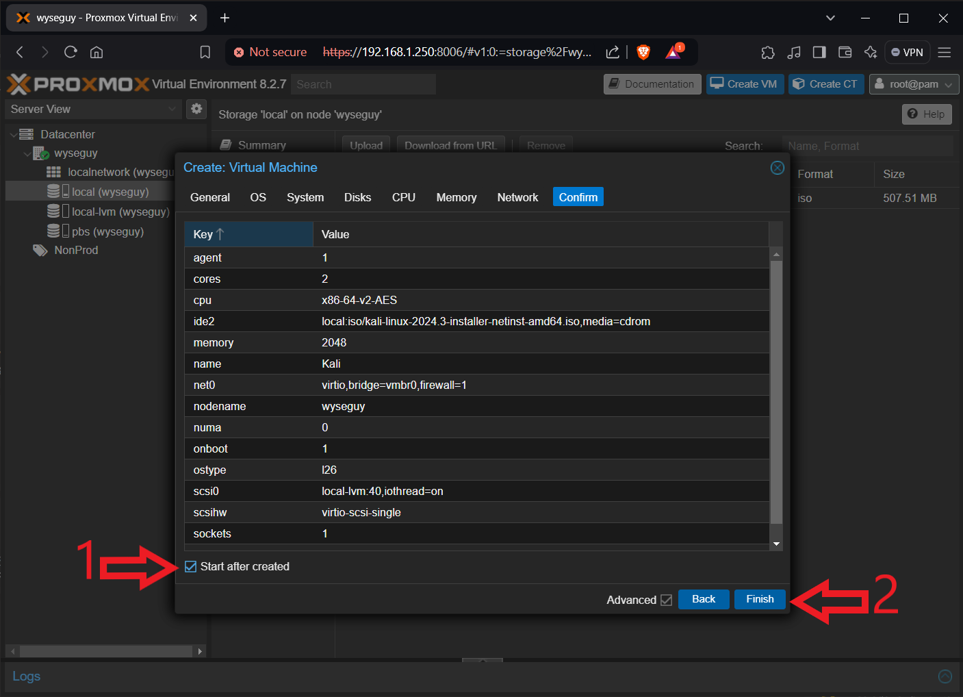Switch to the OS tab
The image size is (963, 697).
pos(258,197)
